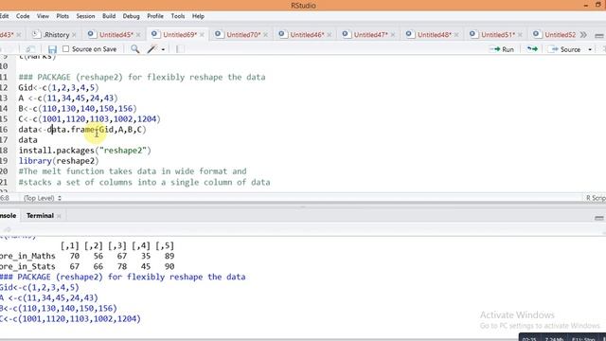Click the Gid<-c(1,2,3,4,5) line in the editor
Image resolution: width=606 pixels, height=341 pixels.
(59, 88)
